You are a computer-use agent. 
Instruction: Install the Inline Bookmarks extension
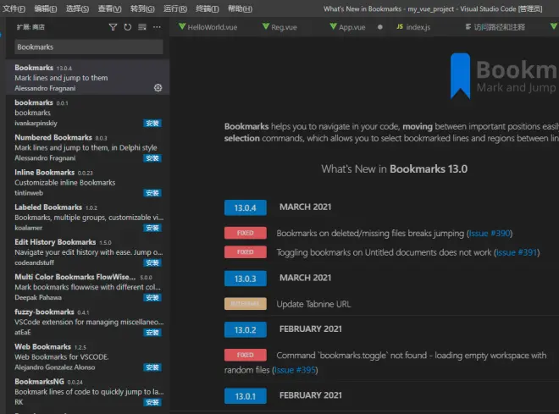152,193
